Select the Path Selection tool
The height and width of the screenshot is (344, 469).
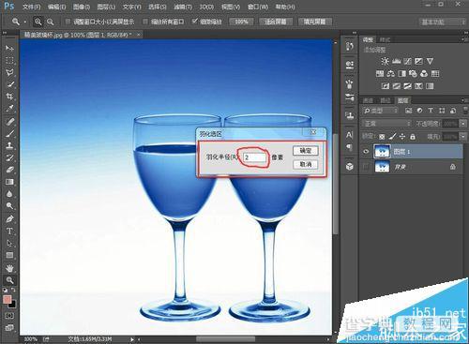point(9,244)
